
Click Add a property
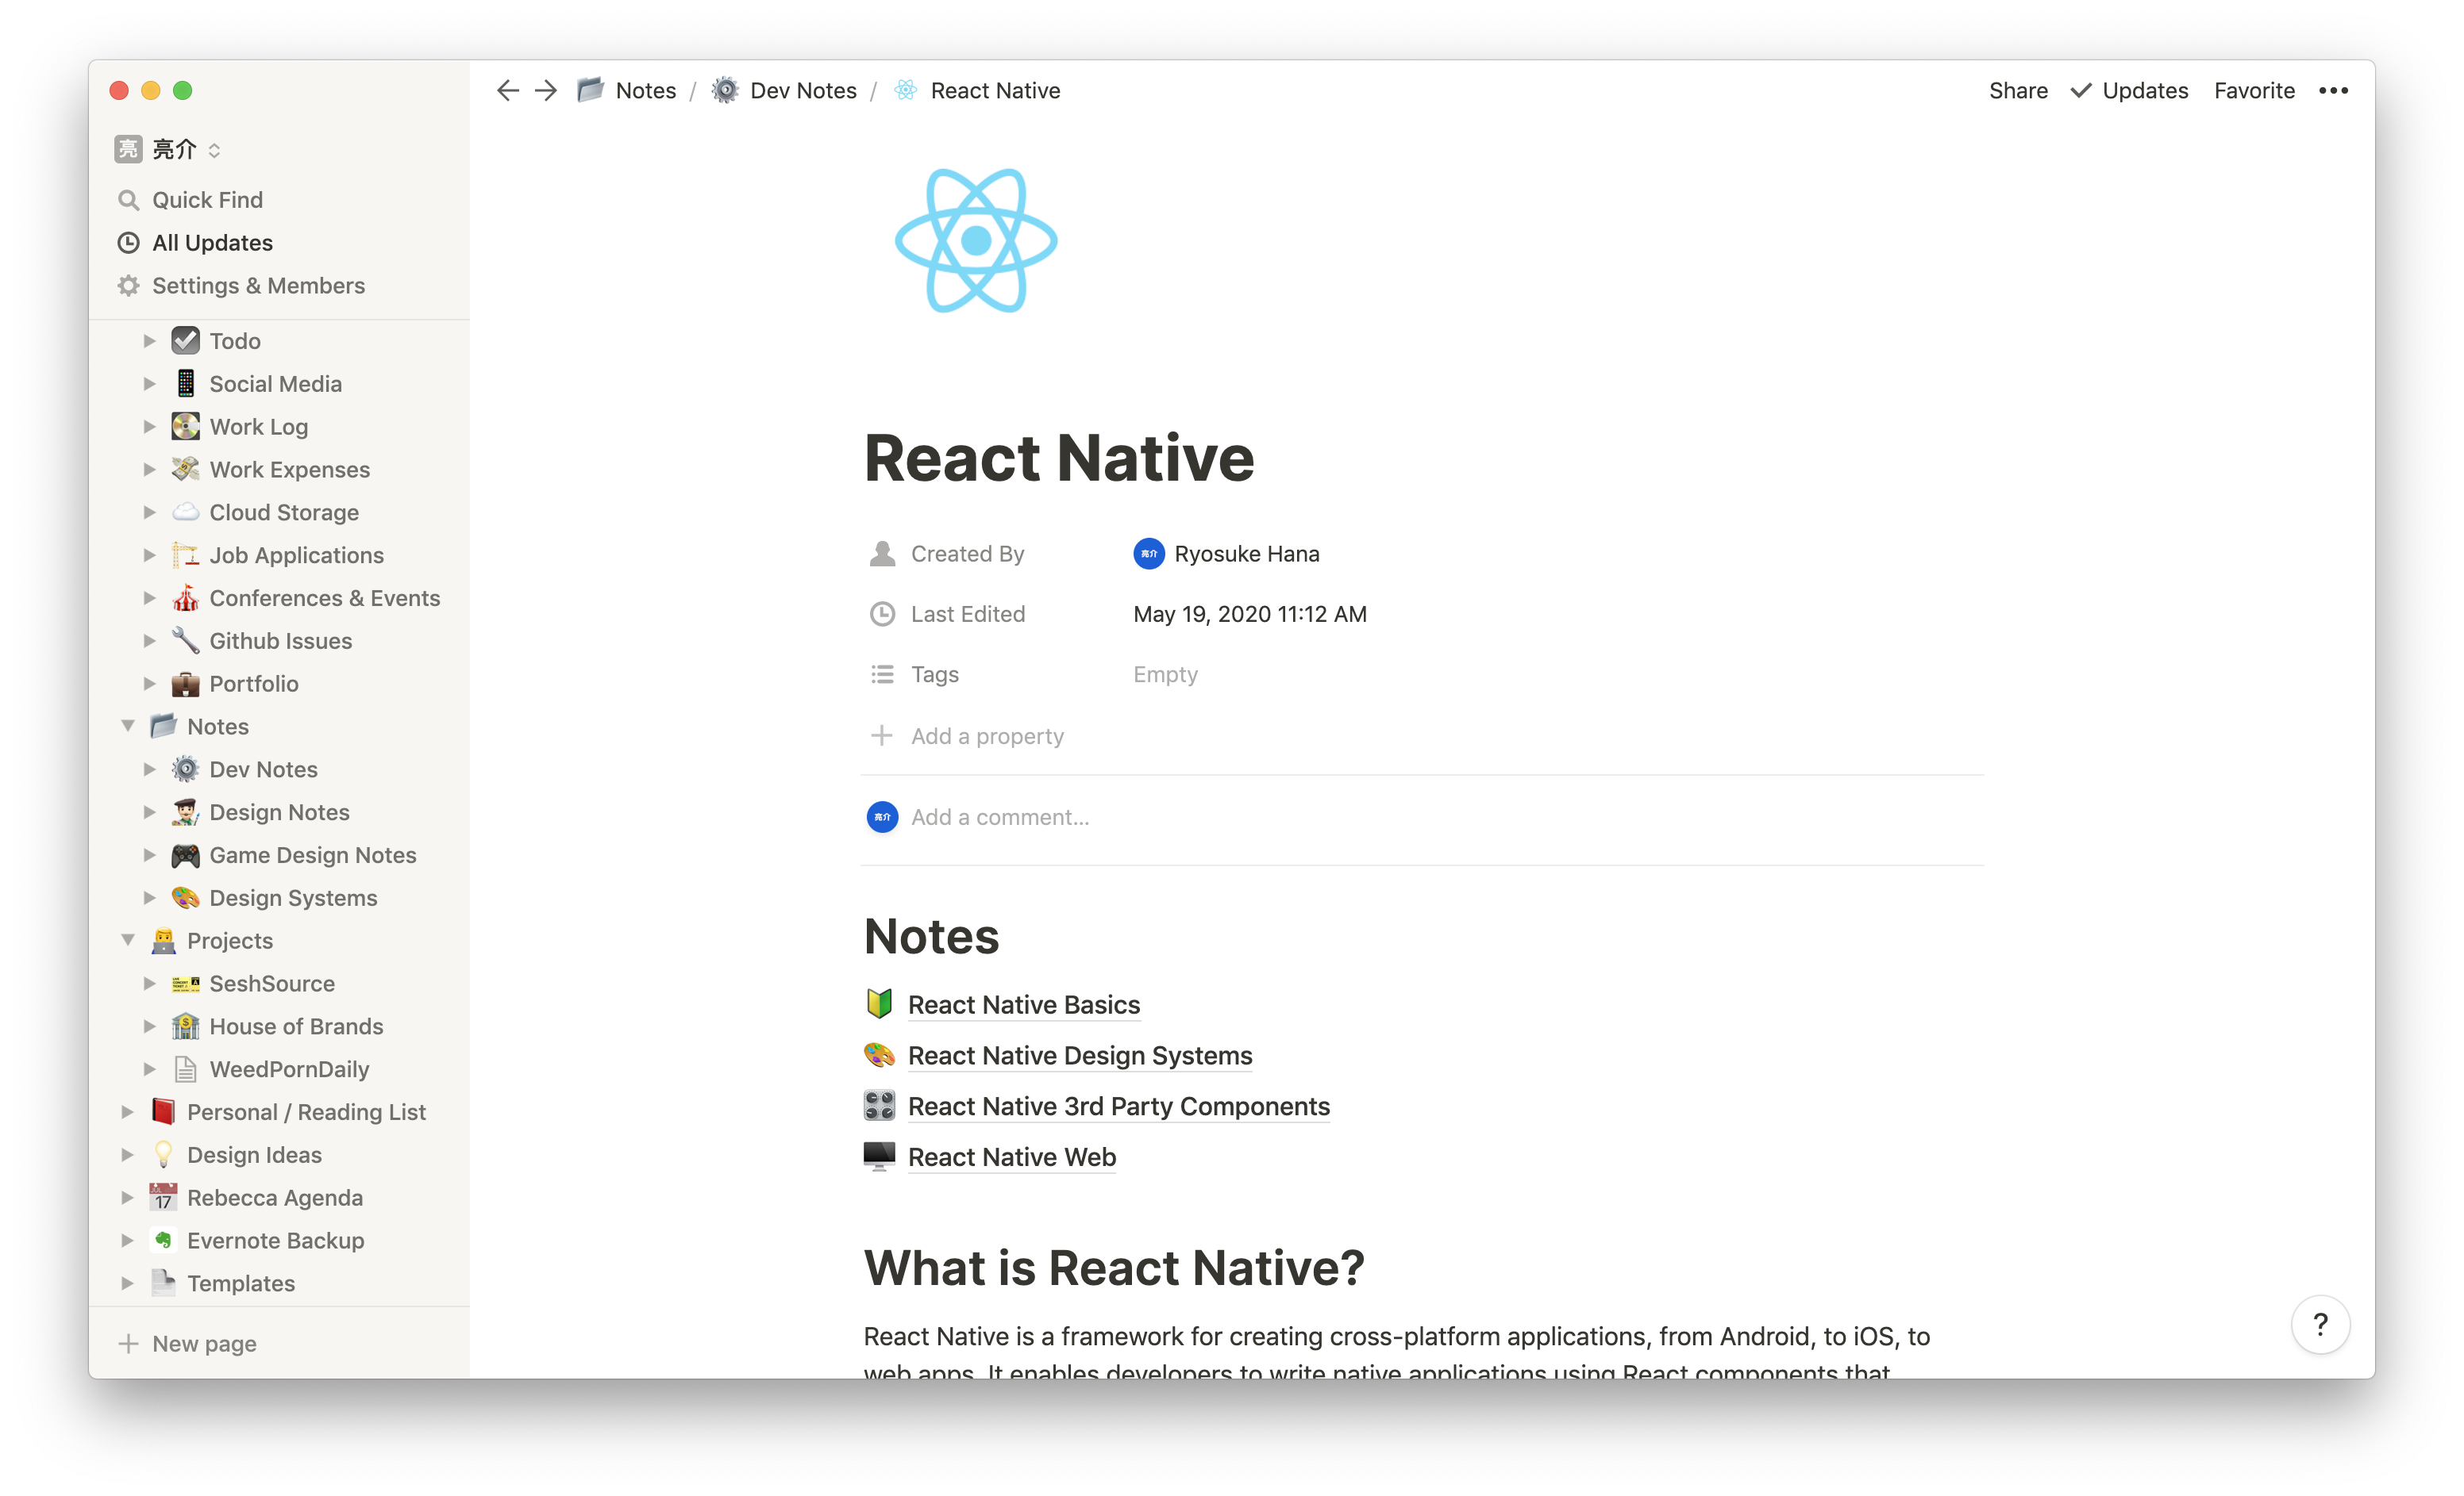pyautogui.click(x=986, y=735)
